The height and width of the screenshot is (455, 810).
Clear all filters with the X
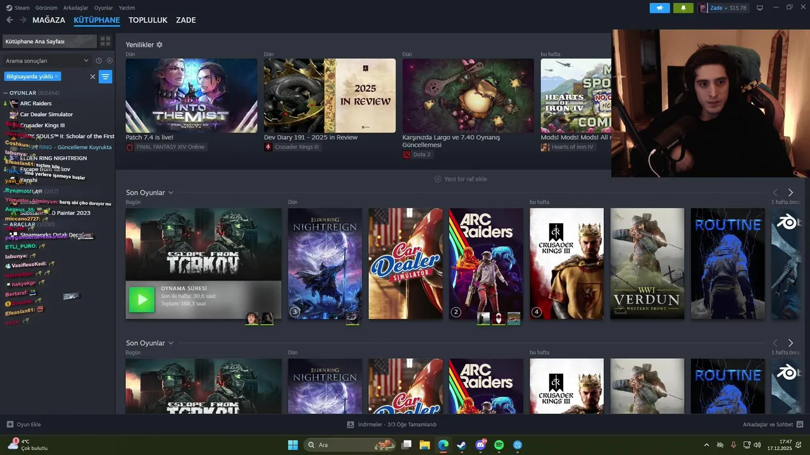tap(92, 76)
